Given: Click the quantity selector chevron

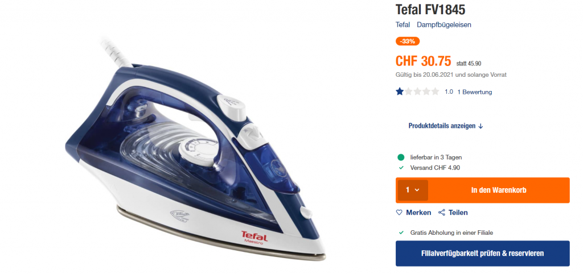Looking at the screenshot, I should click(417, 190).
